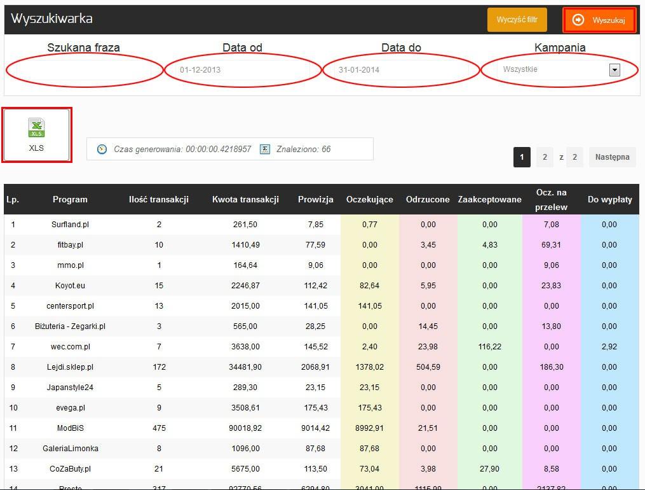Select current page 1 button
This screenshot has width=645, height=490.
click(x=522, y=157)
